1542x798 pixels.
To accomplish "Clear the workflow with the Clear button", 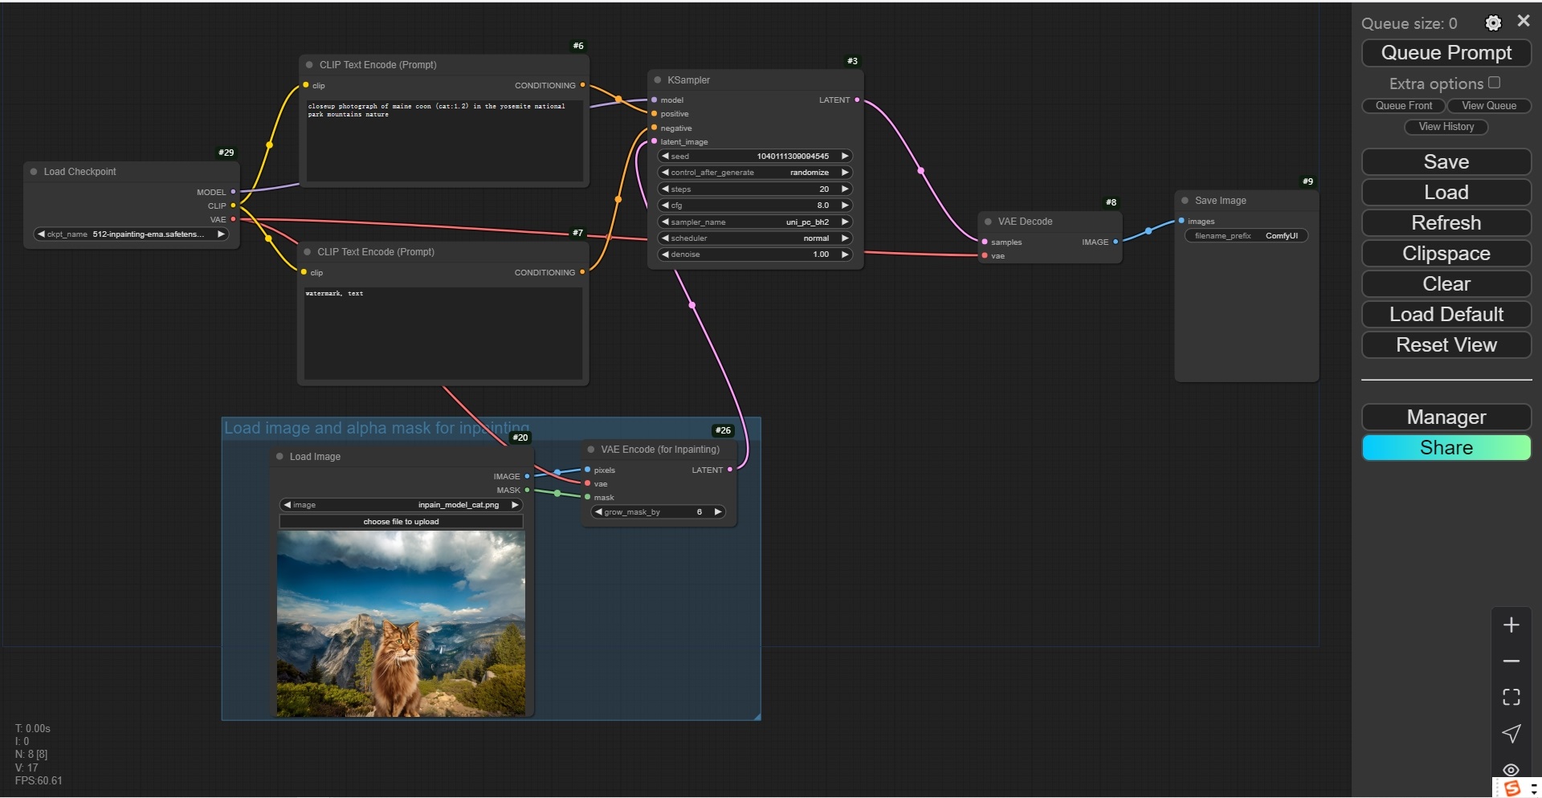I will 1446,284.
